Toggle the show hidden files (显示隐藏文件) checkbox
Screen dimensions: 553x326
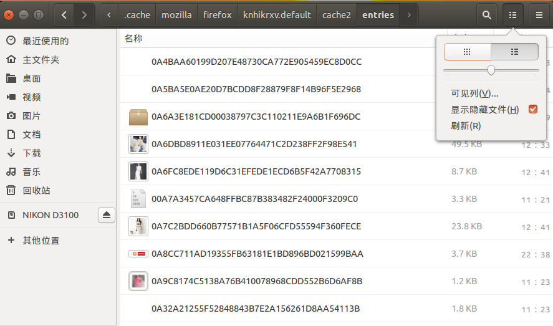532,110
